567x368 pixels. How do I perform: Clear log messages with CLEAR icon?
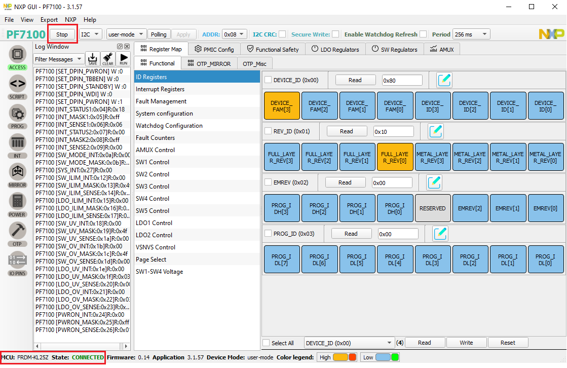click(x=107, y=59)
